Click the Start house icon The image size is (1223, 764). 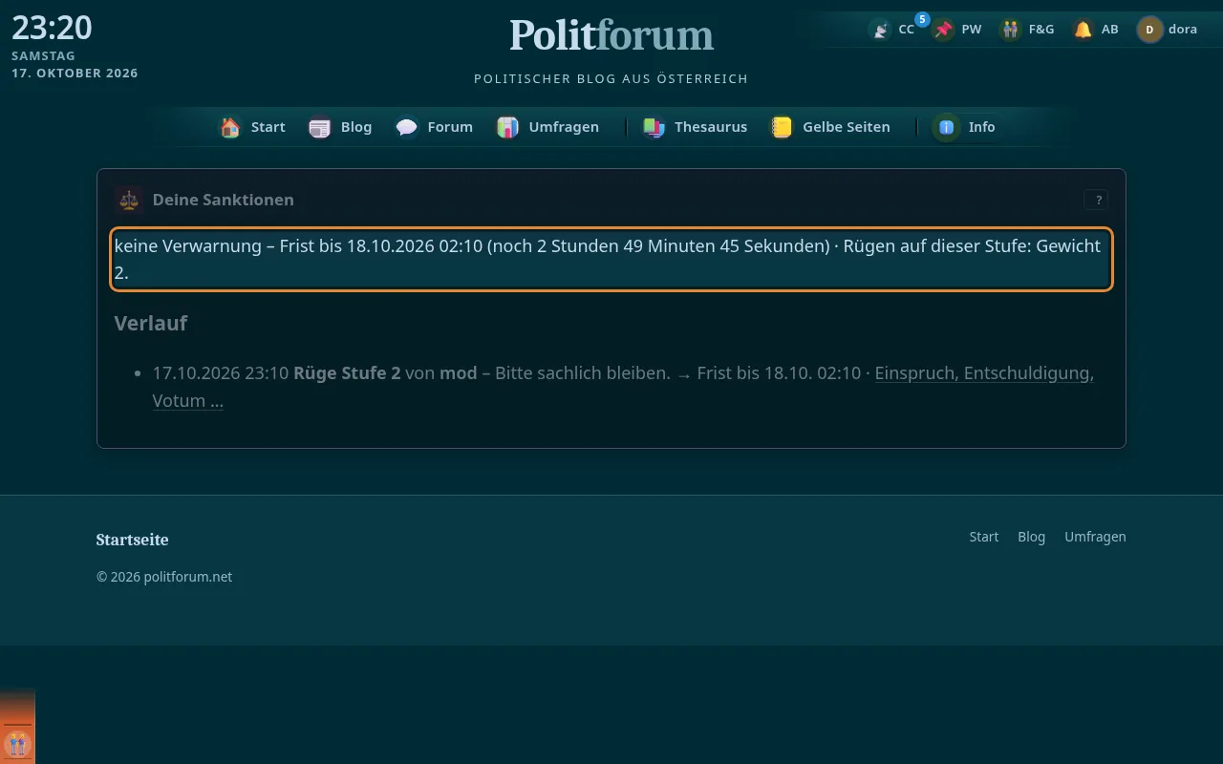click(x=230, y=127)
